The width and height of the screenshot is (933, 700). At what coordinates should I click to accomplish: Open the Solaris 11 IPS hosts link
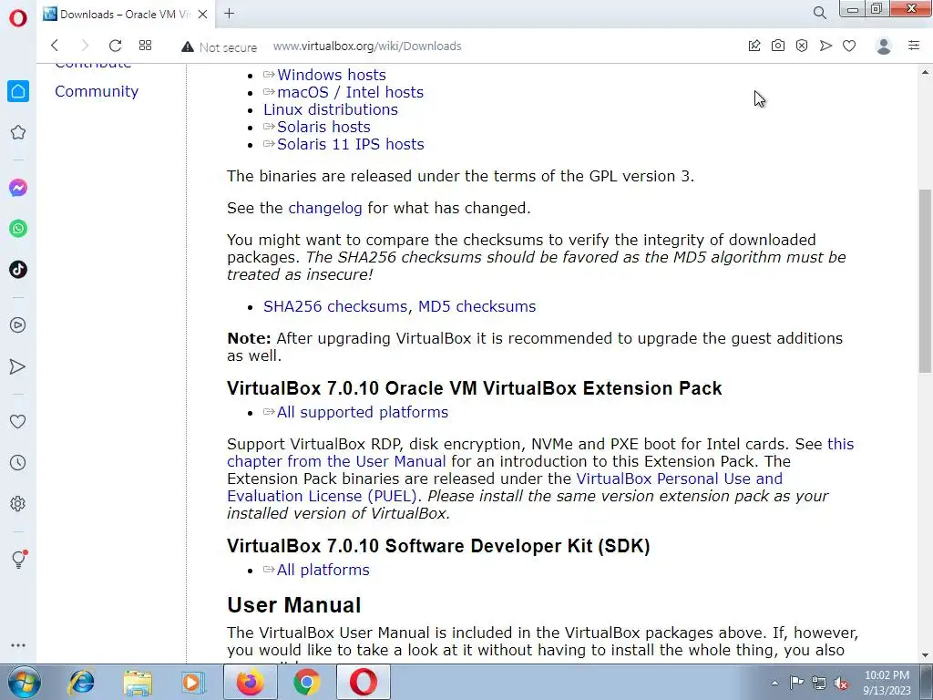pyautogui.click(x=351, y=144)
